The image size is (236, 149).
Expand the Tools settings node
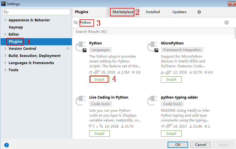point(5,70)
